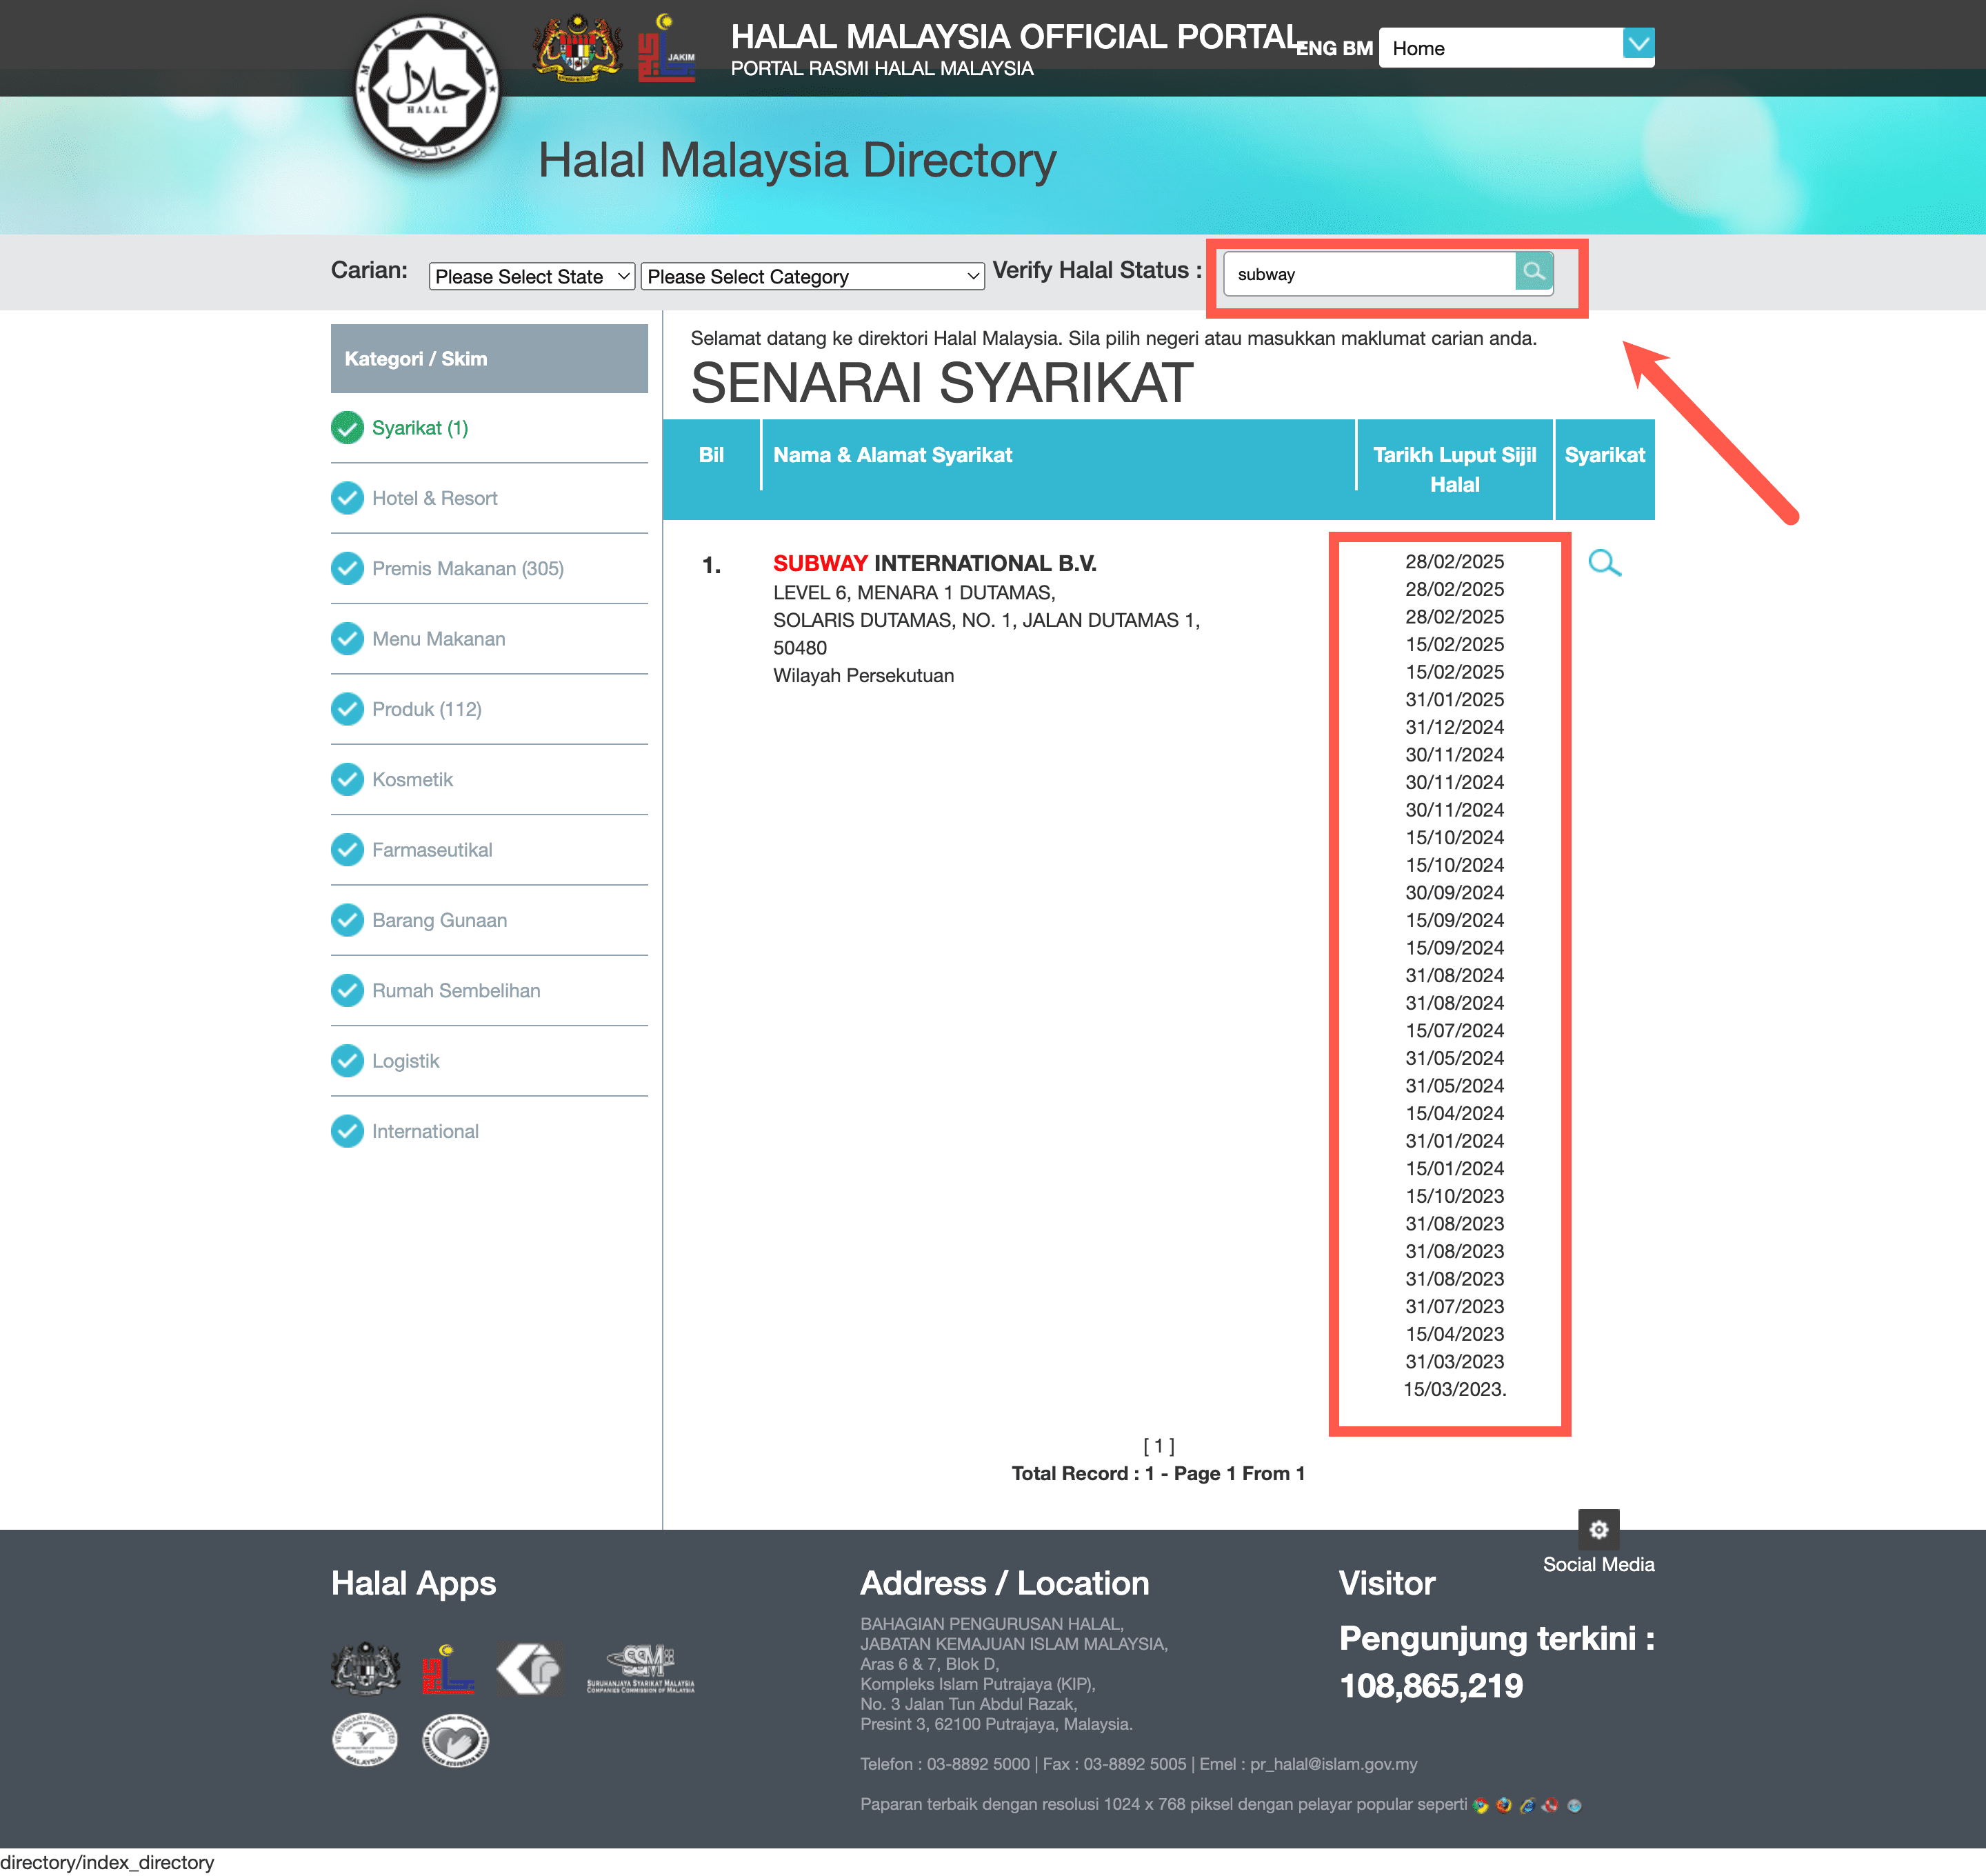This screenshot has width=1986, height=1876.
Task: Select the Rumah Sembelihan category
Action: pos(456,990)
